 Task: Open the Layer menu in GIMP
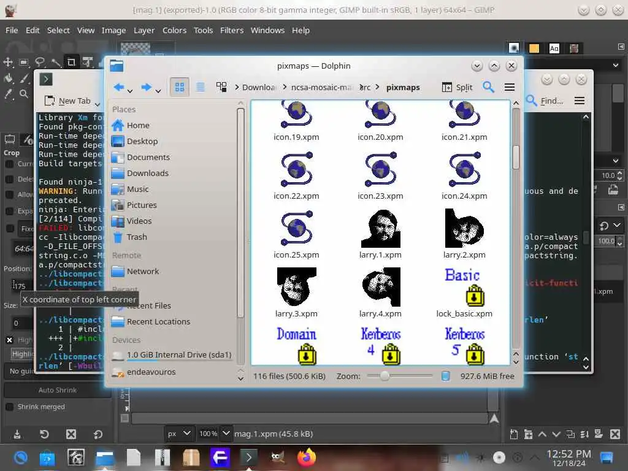[x=144, y=30]
